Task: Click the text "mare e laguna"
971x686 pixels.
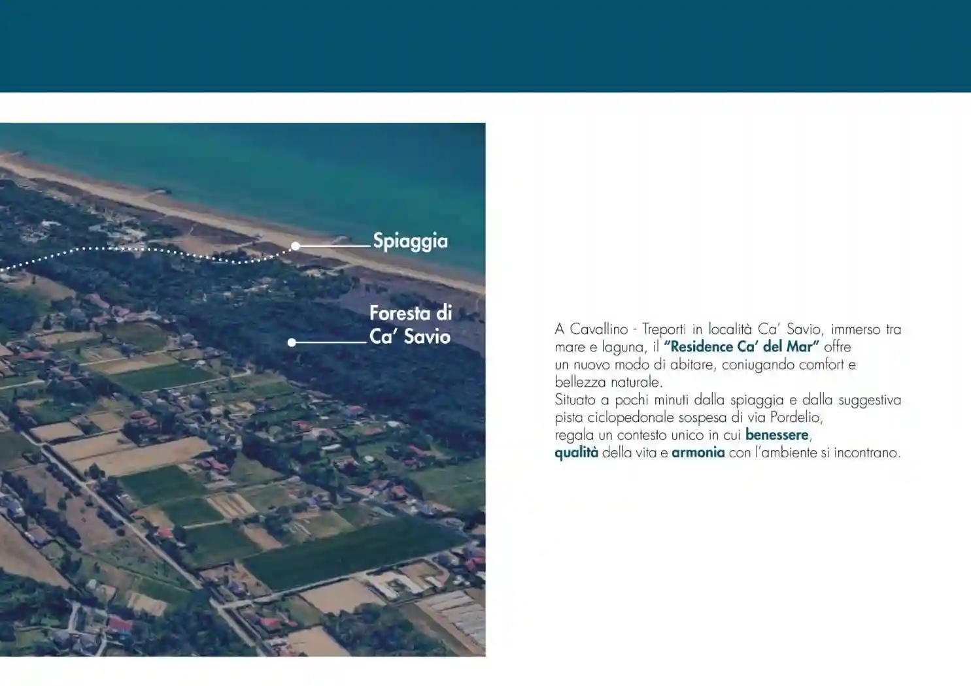Action: [x=600, y=347]
